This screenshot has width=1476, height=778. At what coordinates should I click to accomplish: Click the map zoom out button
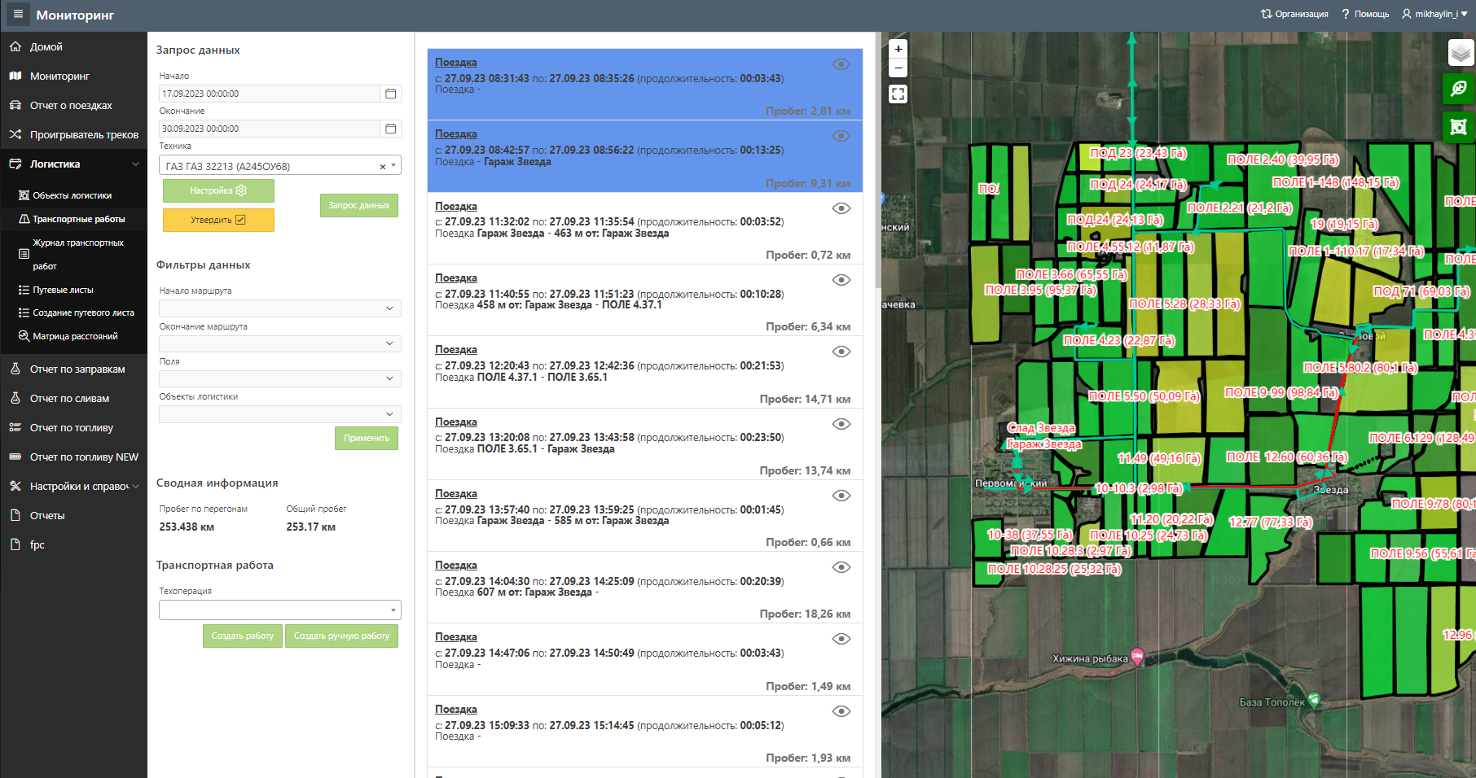(x=898, y=68)
